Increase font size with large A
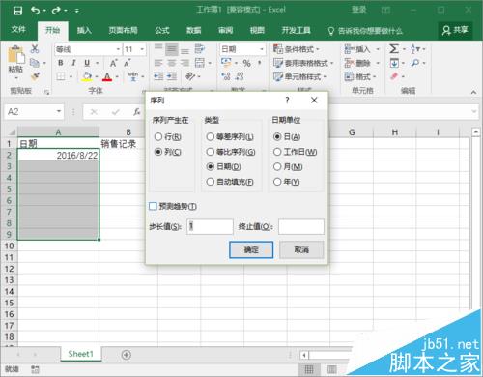The image size is (483, 377). pyautogui.click(x=113, y=63)
